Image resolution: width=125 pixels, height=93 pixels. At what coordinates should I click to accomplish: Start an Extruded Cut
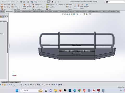coord(51,5)
